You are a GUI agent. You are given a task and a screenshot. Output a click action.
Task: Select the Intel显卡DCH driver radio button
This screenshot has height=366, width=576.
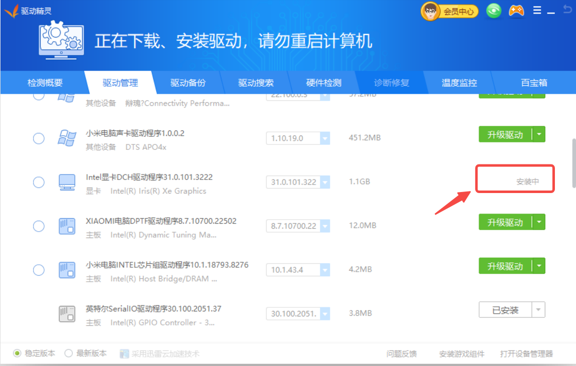(39, 182)
